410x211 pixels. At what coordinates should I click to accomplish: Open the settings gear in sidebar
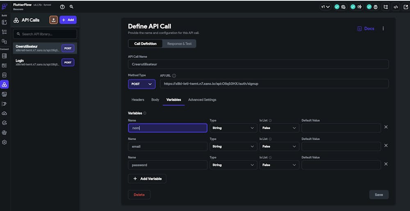click(x=5, y=142)
